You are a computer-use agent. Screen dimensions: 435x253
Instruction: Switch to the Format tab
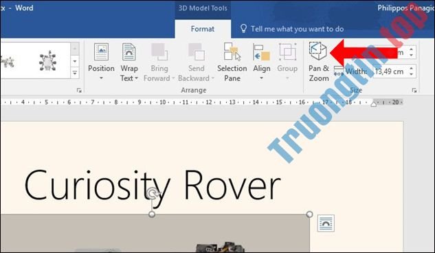pyautogui.click(x=203, y=29)
